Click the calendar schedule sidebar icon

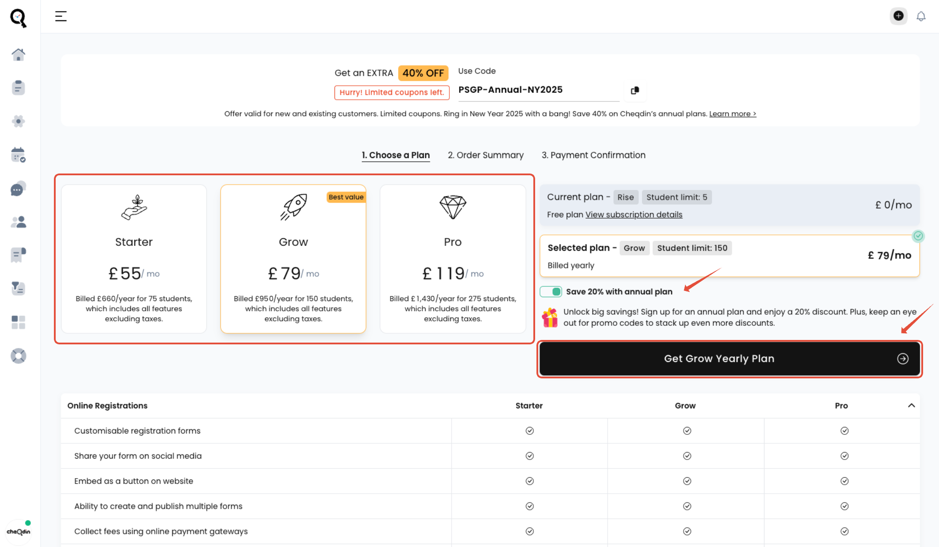(18, 155)
